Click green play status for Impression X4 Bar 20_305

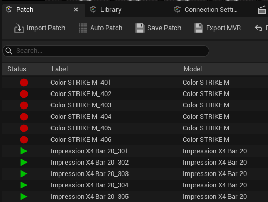[24, 197]
